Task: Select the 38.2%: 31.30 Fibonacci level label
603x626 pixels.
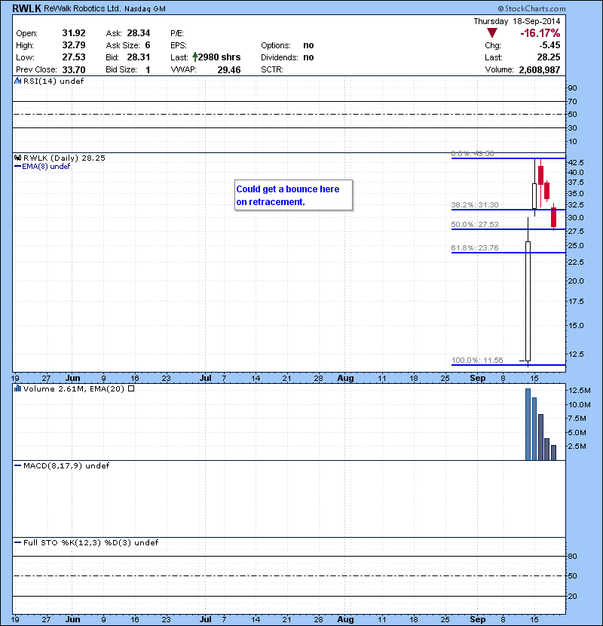Action: (472, 204)
